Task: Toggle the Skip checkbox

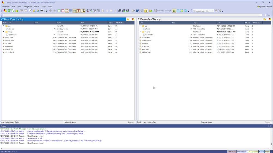Action: (x=265, y=15)
